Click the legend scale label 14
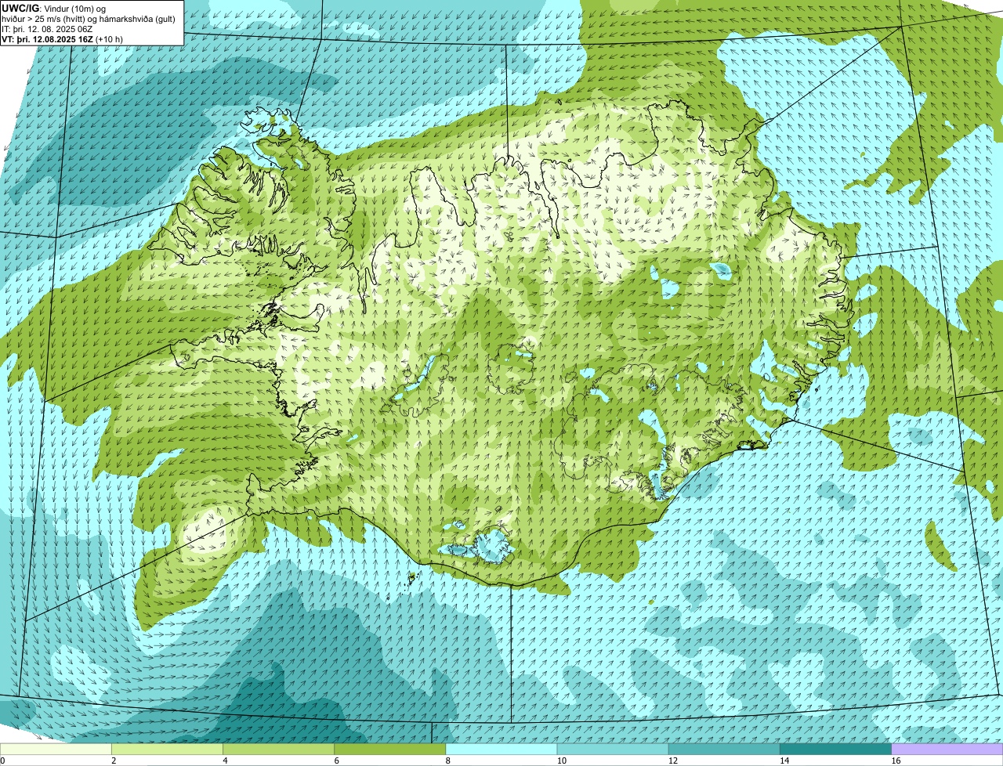The image size is (1003, 766). tap(784, 761)
